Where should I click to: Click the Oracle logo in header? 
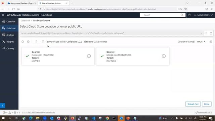(14, 15)
